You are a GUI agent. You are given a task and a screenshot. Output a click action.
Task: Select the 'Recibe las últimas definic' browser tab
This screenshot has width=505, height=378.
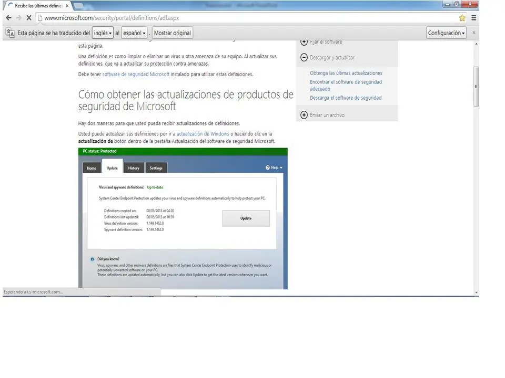[x=37, y=6]
